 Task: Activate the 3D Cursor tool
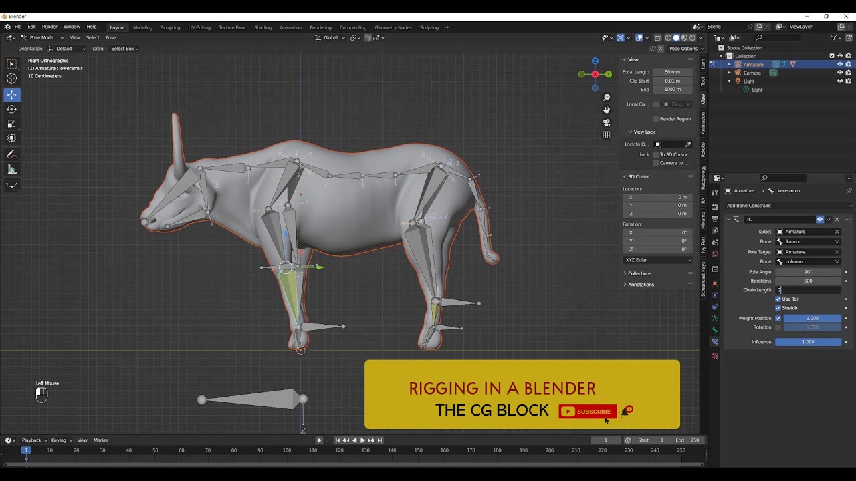[x=12, y=79]
